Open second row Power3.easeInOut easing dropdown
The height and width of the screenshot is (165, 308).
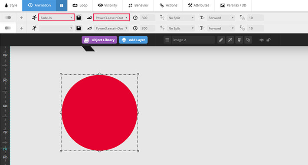[111, 28]
